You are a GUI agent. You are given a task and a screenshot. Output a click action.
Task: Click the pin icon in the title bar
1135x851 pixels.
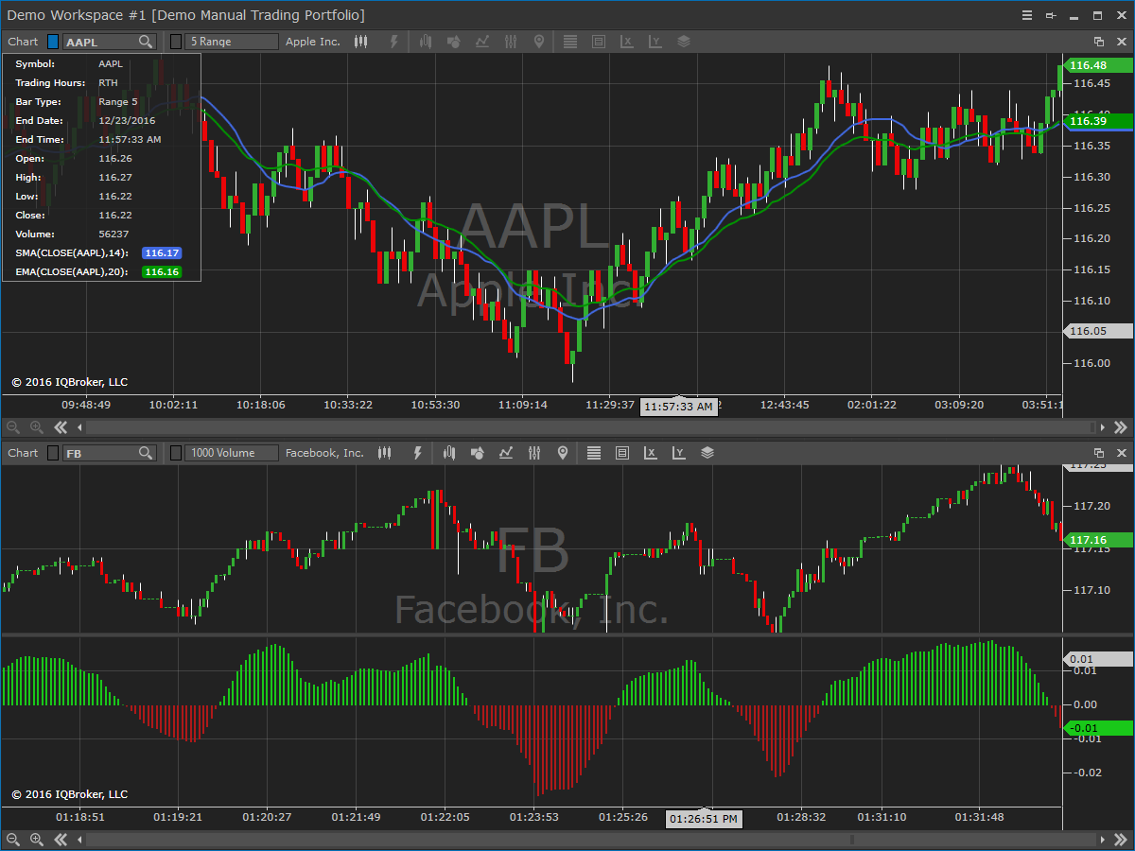1051,15
